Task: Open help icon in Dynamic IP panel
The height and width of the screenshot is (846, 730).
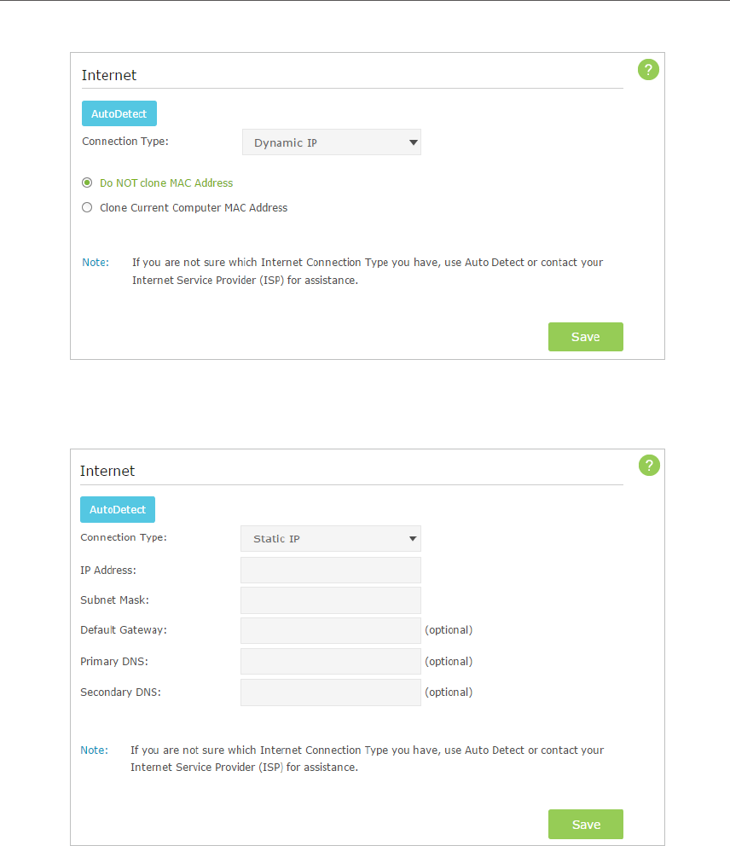Action: (x=648, y=70)
